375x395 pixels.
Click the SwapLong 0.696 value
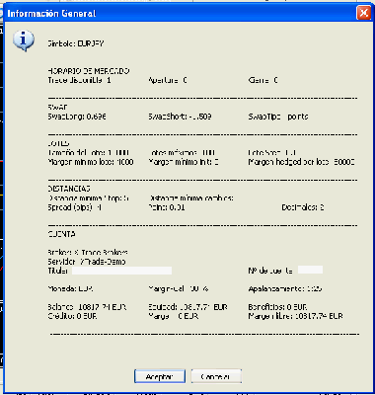[x=77, y=117]
